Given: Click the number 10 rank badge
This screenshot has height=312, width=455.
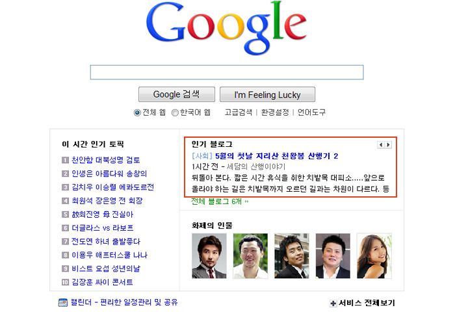Looking at the screenshot, I should point(65,282).
